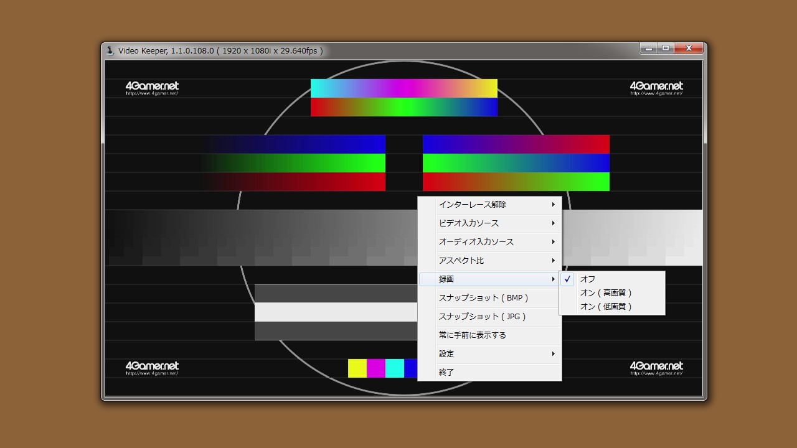Image resolution: width=797 pixels, height=448 pixels.
Task: Click the Video Keeper app icon in title bar
Action: click(110, 51)
